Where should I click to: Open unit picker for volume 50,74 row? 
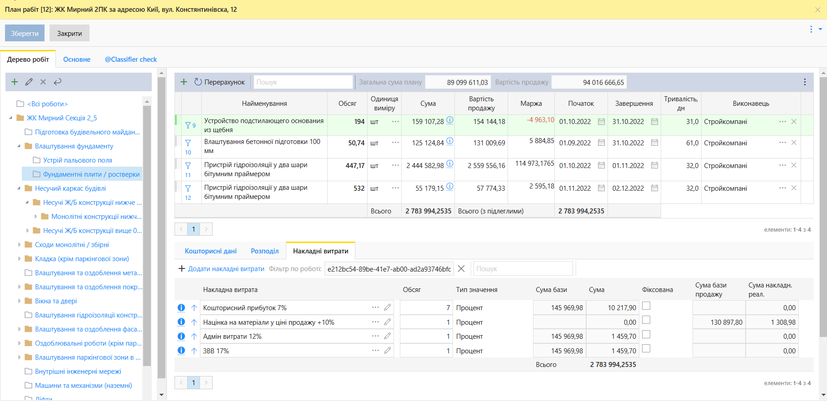(395, 143)
